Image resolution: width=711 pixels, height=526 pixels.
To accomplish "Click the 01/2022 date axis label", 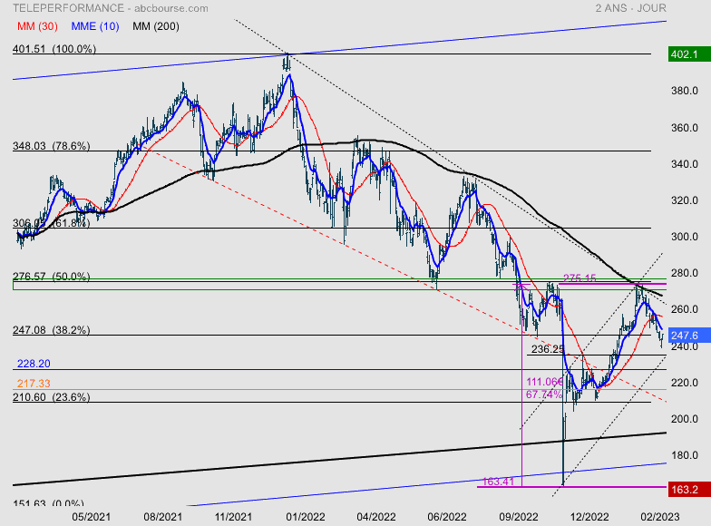I will click(305, 517).
